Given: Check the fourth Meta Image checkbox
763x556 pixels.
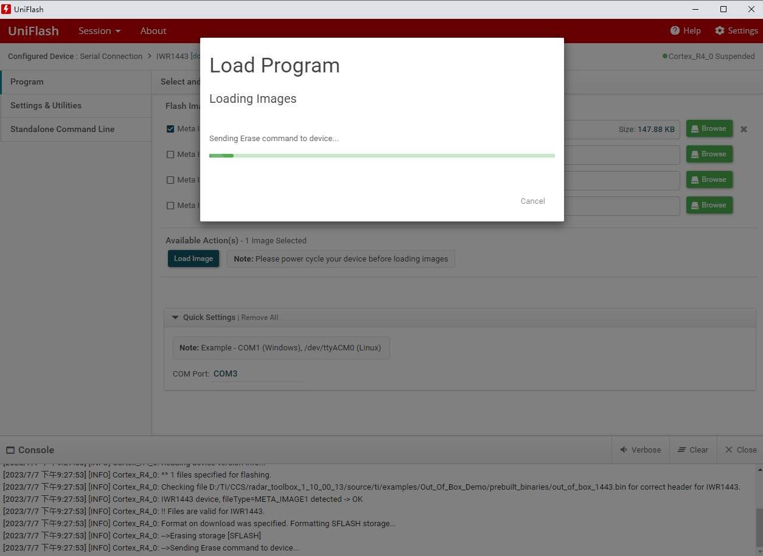Looking at the screenshot, I should 170,206.
